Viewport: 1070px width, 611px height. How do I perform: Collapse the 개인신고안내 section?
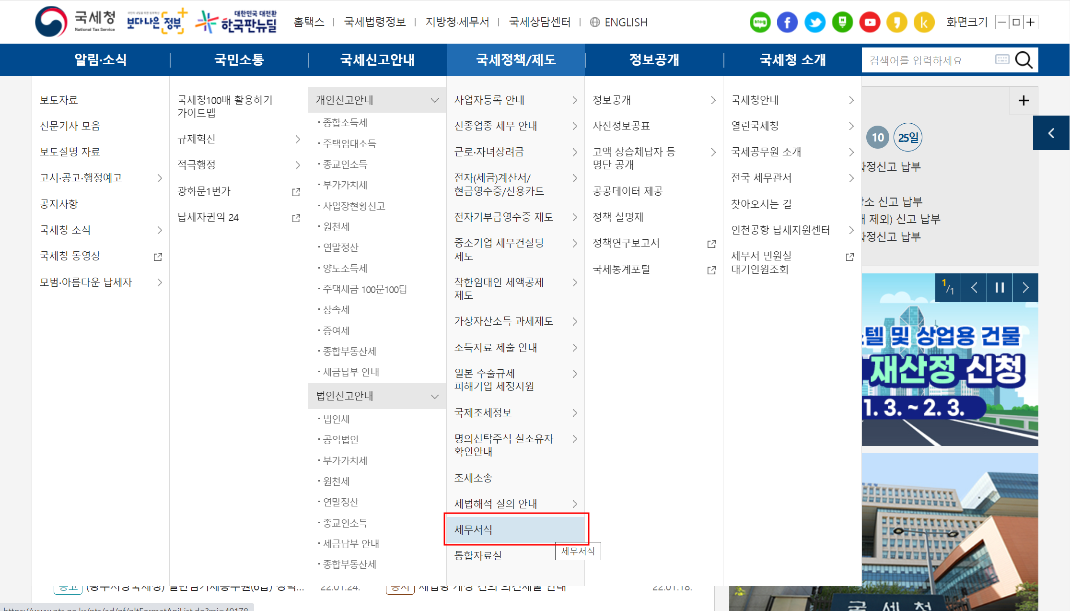click(x=434, y=100)
